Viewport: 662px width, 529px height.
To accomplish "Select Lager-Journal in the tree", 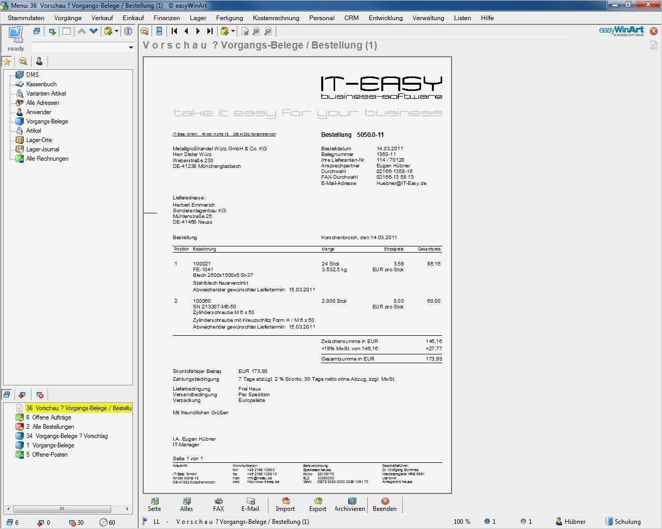I will 42,149.
